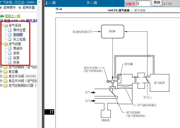Open the 检查 page under 进气歧管
Viewport: 180px width, 128px height.
16,58
